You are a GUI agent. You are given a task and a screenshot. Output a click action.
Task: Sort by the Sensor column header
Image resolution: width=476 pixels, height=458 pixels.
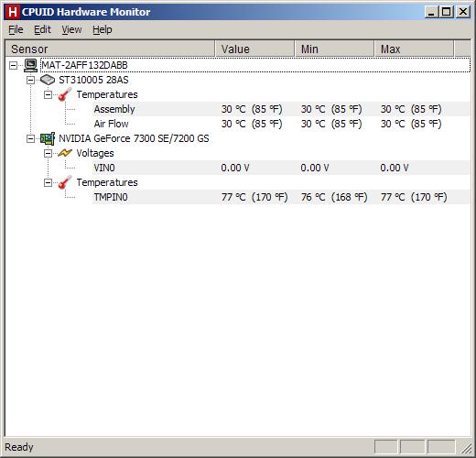coord(110,49)
